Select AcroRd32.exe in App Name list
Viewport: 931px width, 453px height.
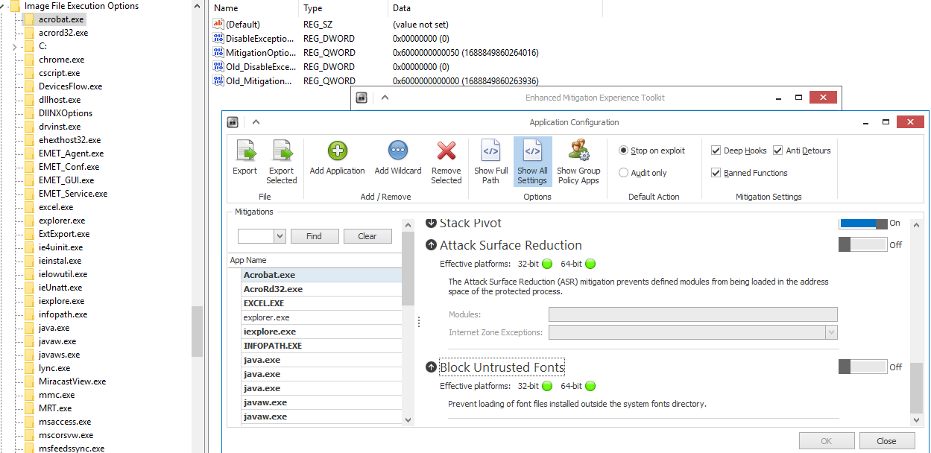pyautogui.click(x=321, y=289)
